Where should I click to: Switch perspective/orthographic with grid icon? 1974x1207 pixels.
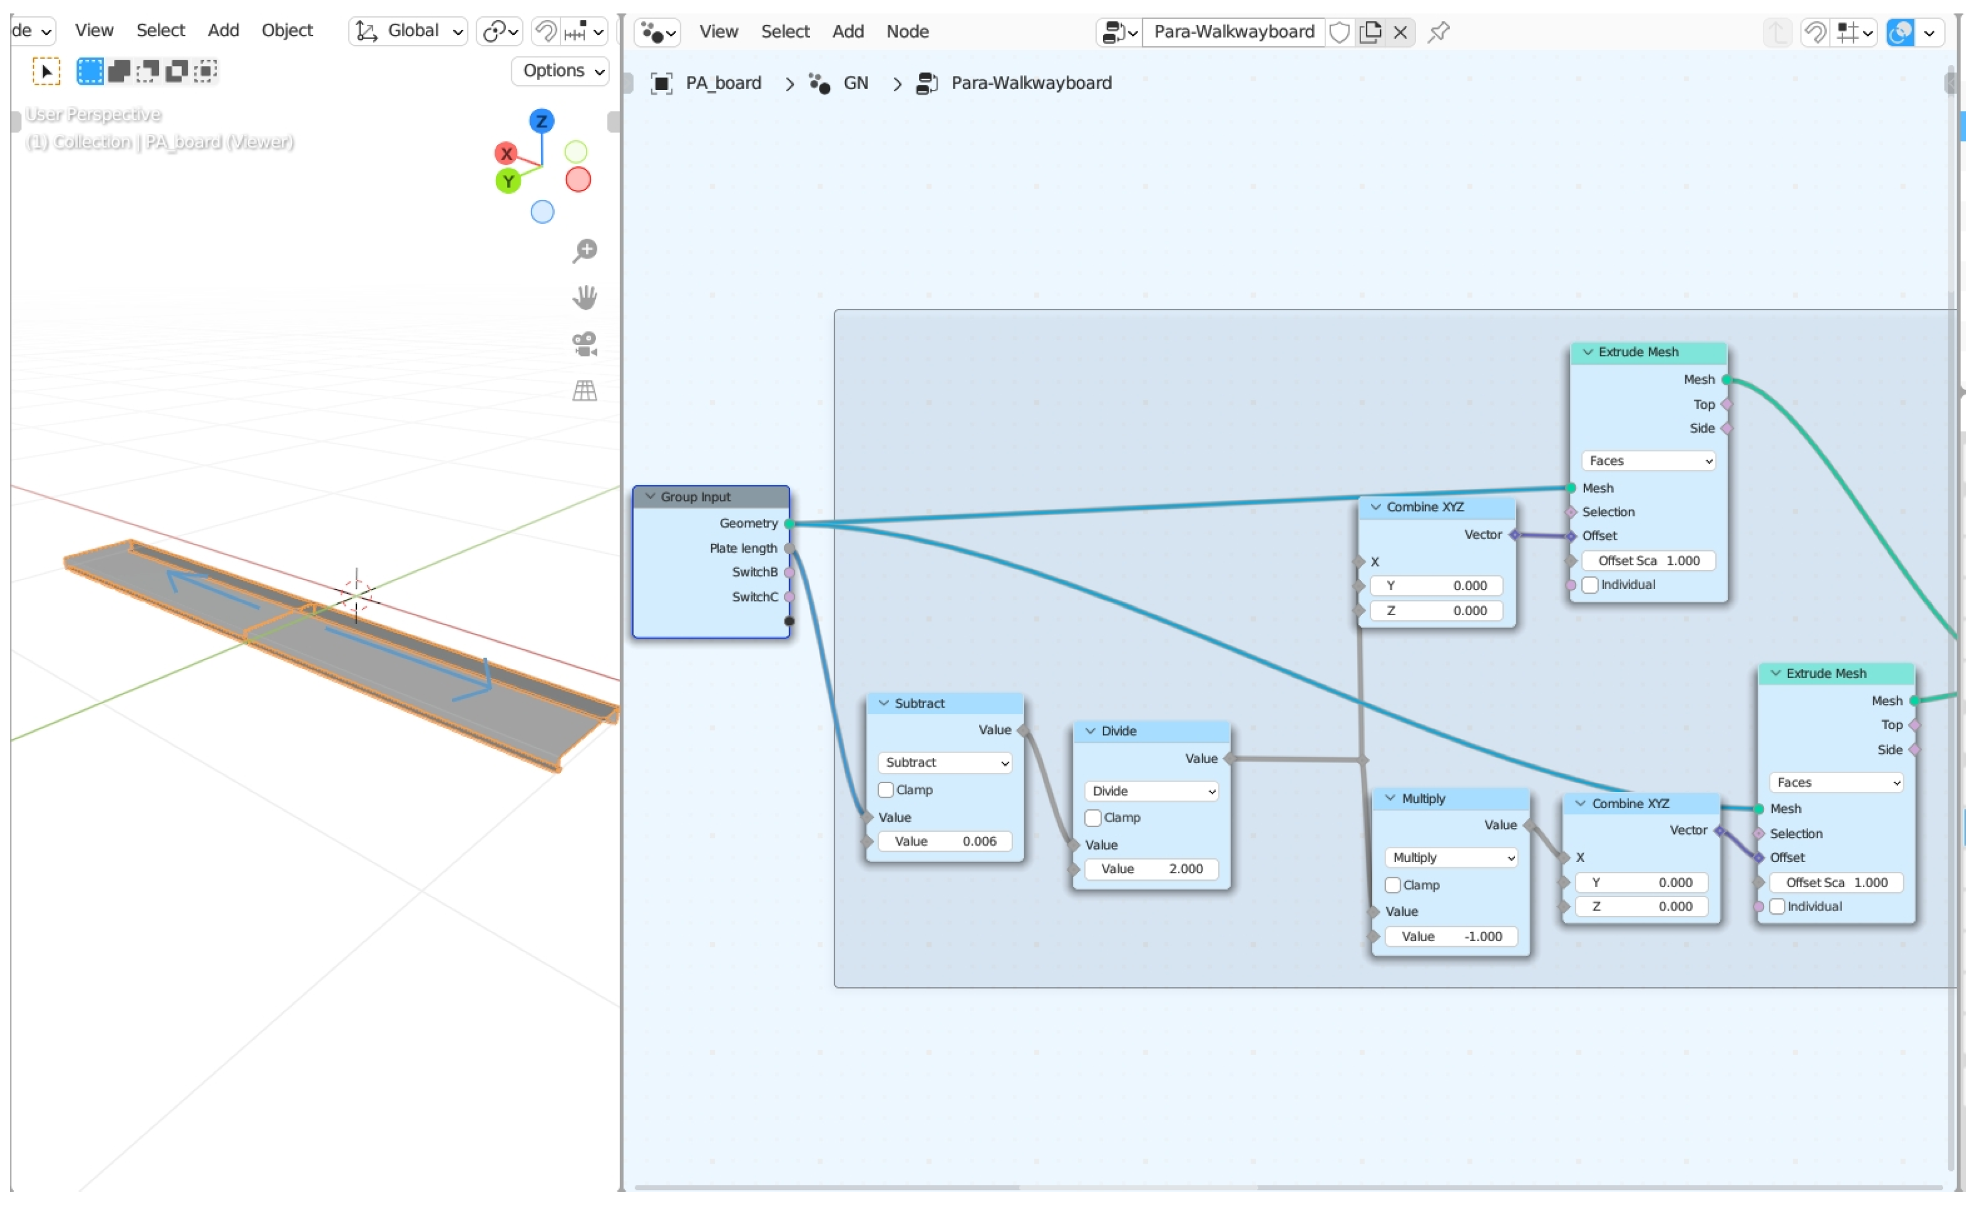coord(585,391)
